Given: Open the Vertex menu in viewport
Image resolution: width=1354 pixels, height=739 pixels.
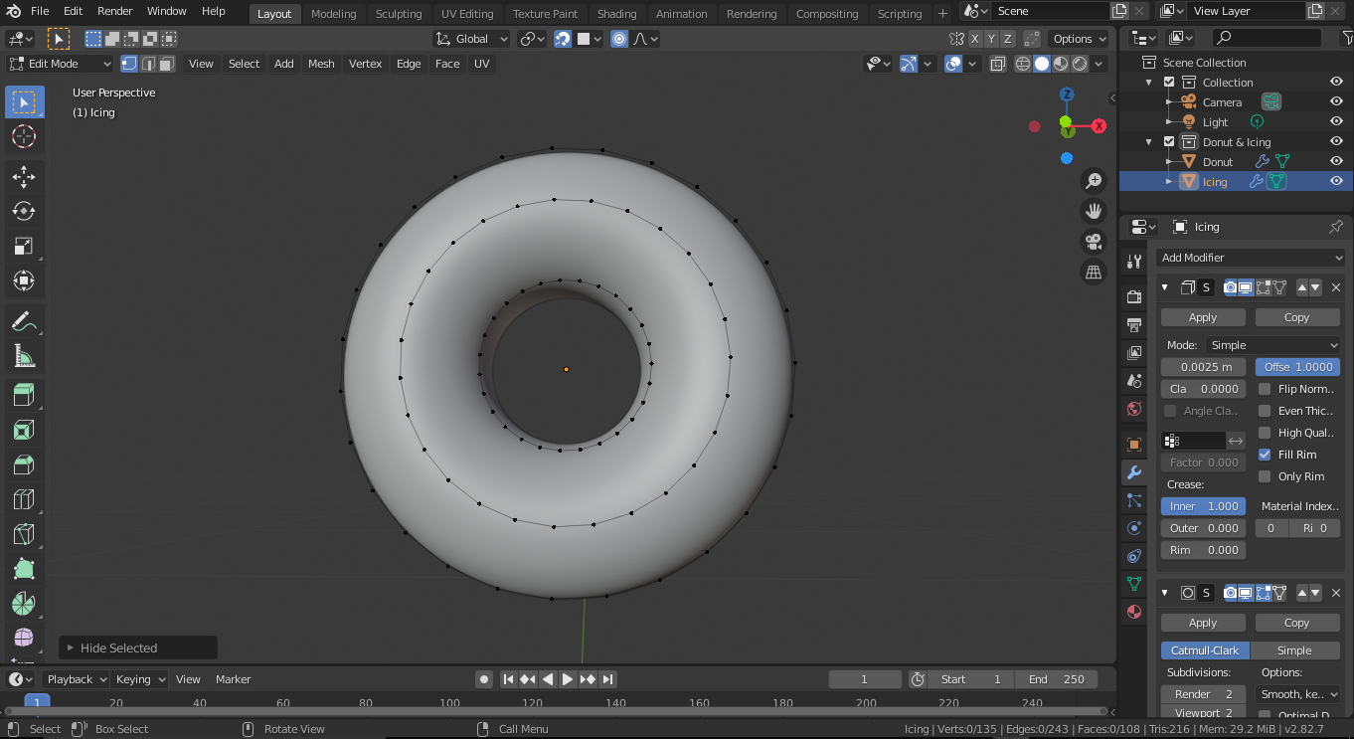Looking at the screenshot, I should [365, 64].
